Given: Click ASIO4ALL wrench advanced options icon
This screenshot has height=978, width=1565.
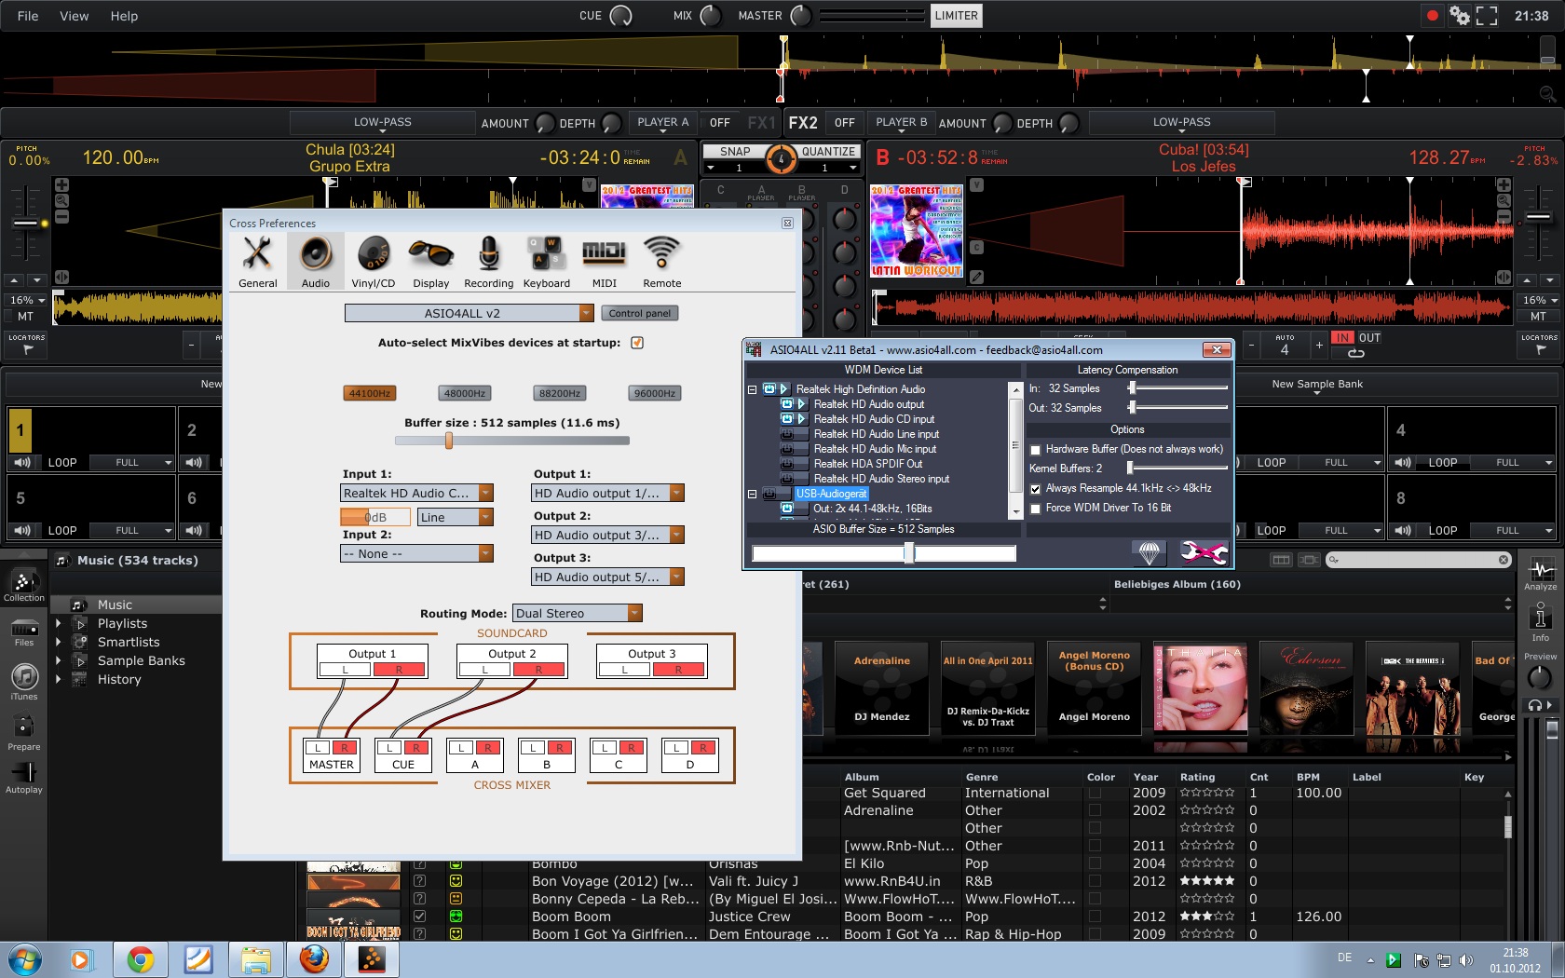Looking at the screenshot, I should point(1204,553).
